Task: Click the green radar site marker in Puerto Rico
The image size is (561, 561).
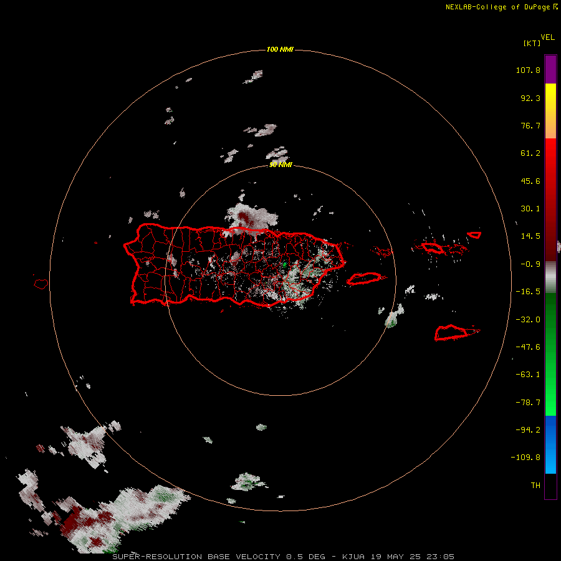Action: tap(285, 265)
